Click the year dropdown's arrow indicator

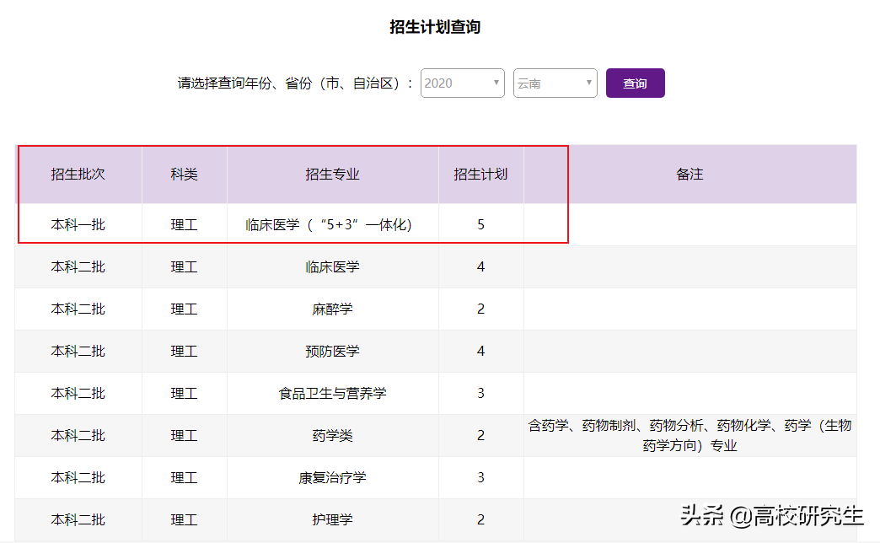(x=496, y=83)
